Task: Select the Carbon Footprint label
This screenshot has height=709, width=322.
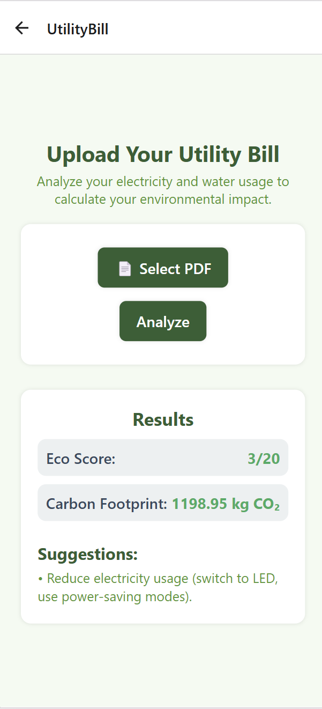Action: [x=107, y=504]
